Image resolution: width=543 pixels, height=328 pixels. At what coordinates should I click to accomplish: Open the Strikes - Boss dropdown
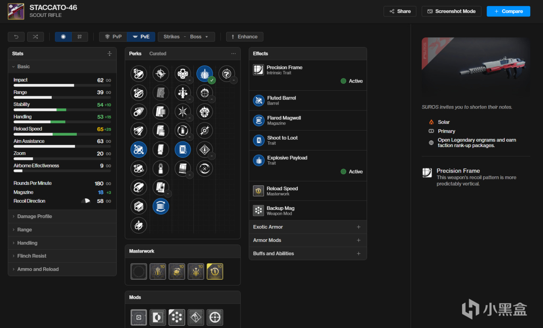(186, 37)
